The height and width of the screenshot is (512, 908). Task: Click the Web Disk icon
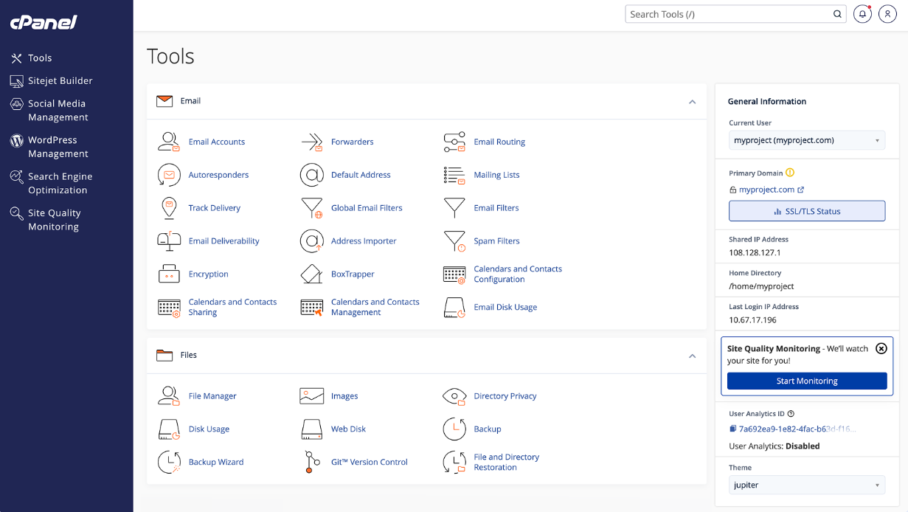[x=312, y=429]
